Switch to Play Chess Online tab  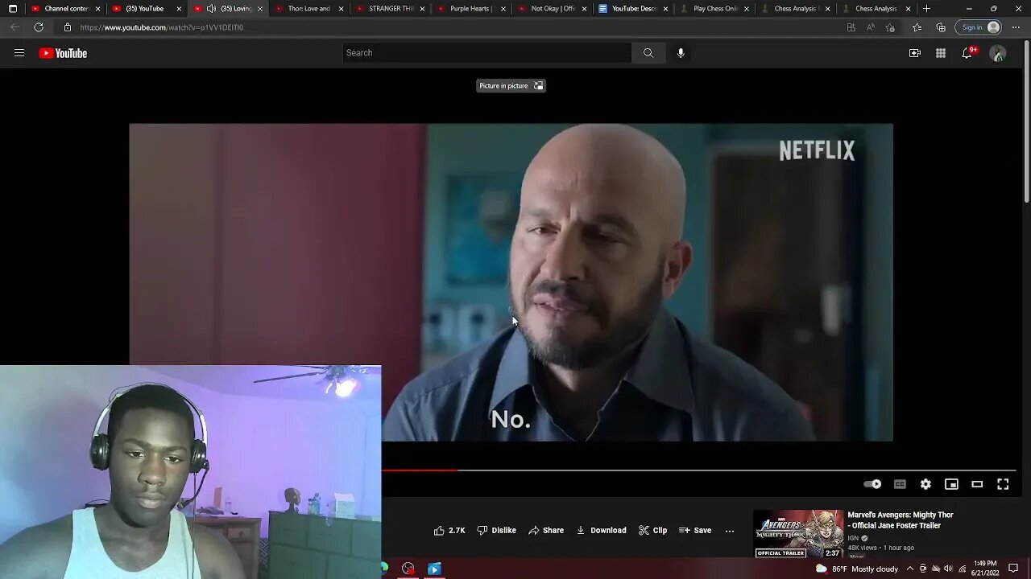[x=714, y=9]
